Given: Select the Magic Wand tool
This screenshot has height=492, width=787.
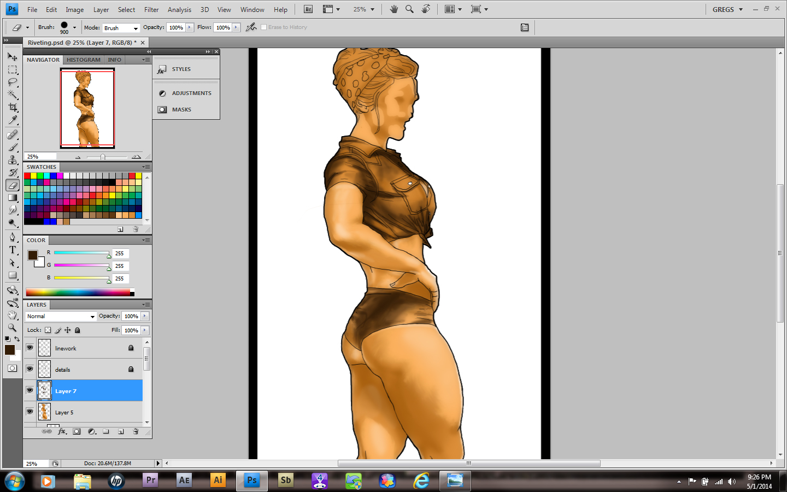Looking at the screenshot, I should tap(13, 95).
